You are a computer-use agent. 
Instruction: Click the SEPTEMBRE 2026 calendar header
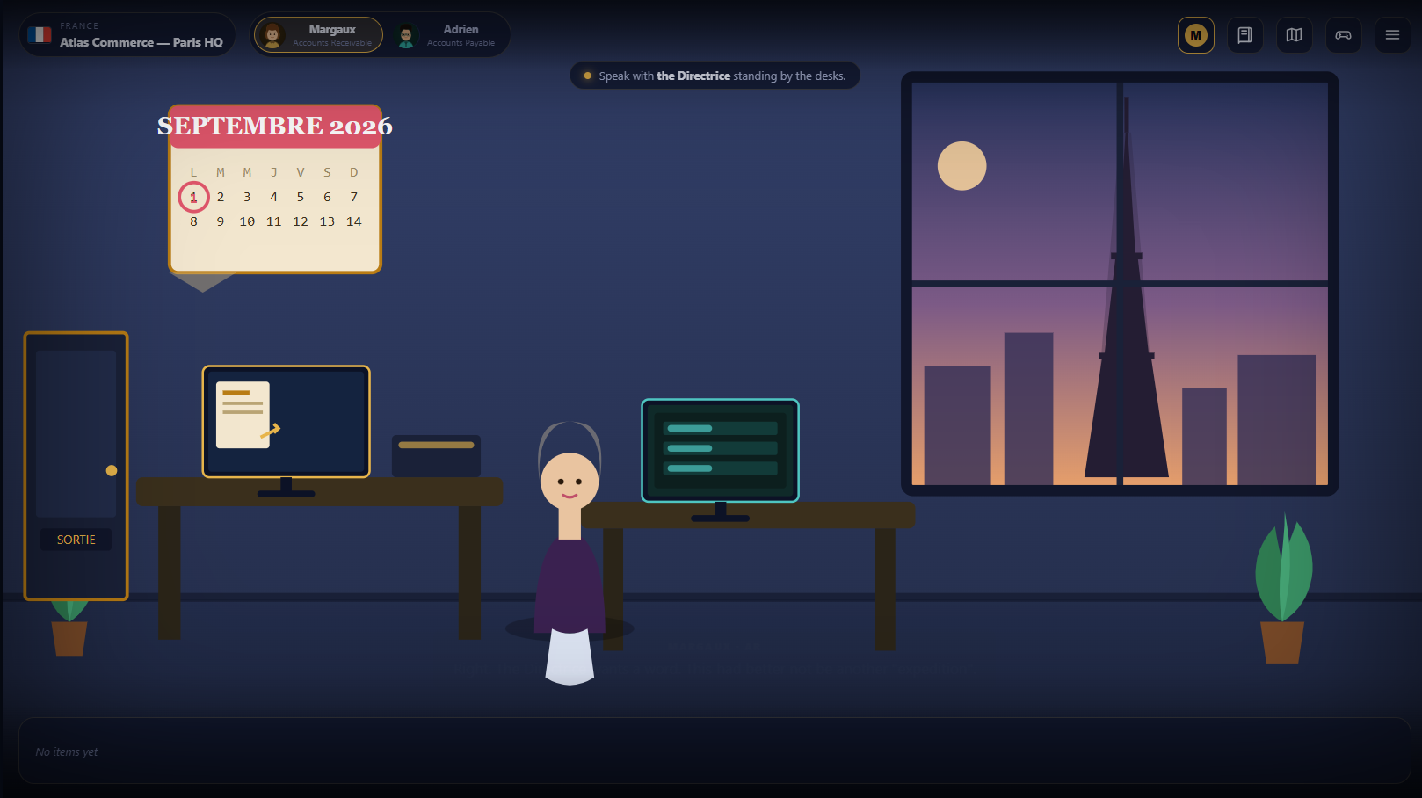click(x=275, y=127)
